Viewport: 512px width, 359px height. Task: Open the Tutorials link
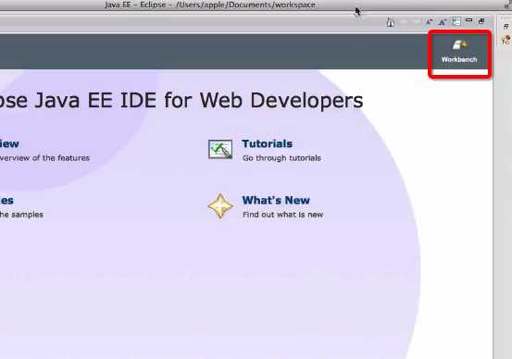click(x=267, y=143)
